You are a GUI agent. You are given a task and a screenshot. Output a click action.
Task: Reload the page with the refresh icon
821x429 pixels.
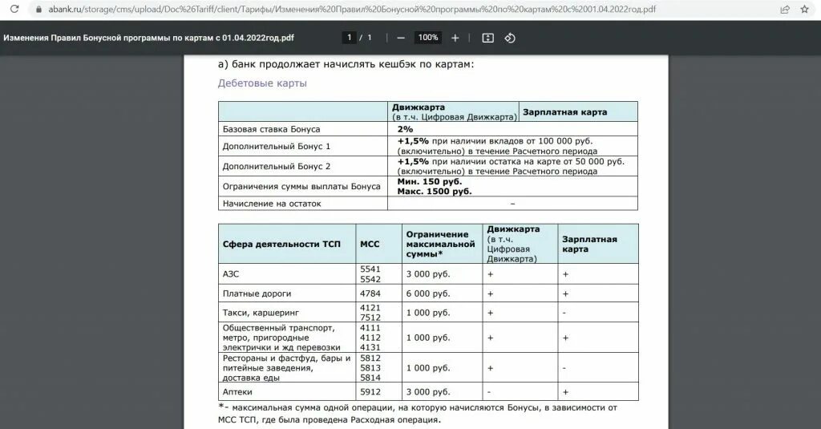pyautogui.click(x=14, y=9)
